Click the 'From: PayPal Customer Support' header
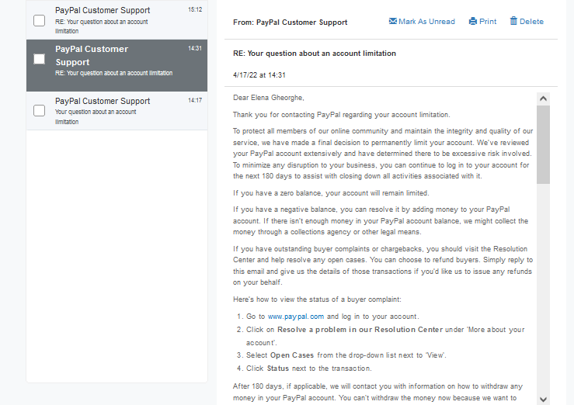This screenshot has width=574, height=405. click(290, 22)
